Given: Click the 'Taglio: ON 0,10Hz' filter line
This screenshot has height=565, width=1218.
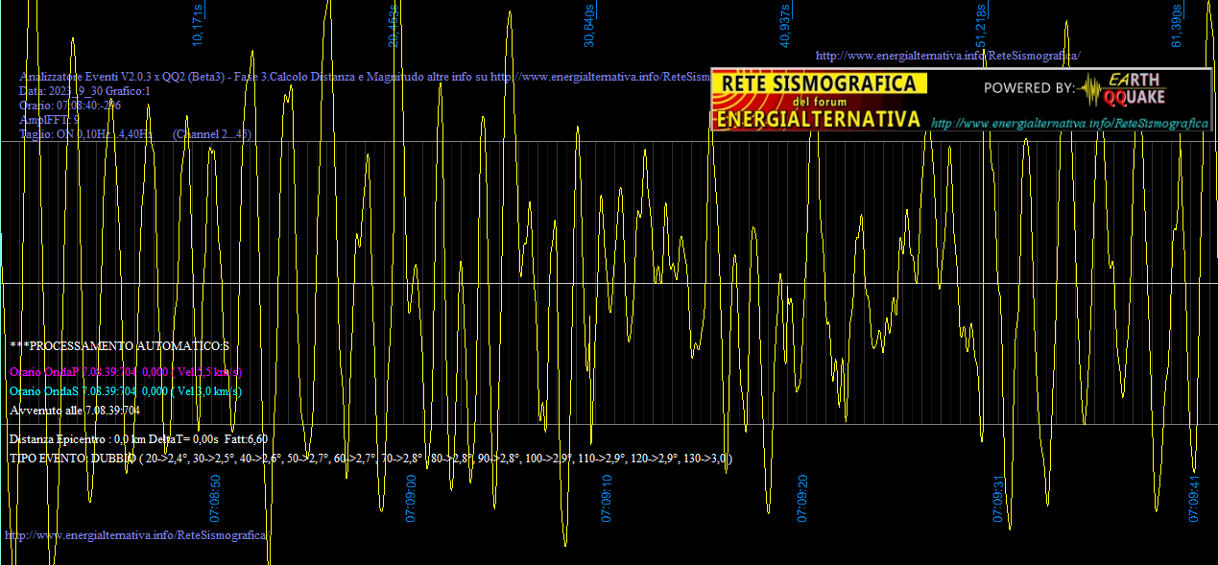Looking at the screenshot, I should coord(85,135).
